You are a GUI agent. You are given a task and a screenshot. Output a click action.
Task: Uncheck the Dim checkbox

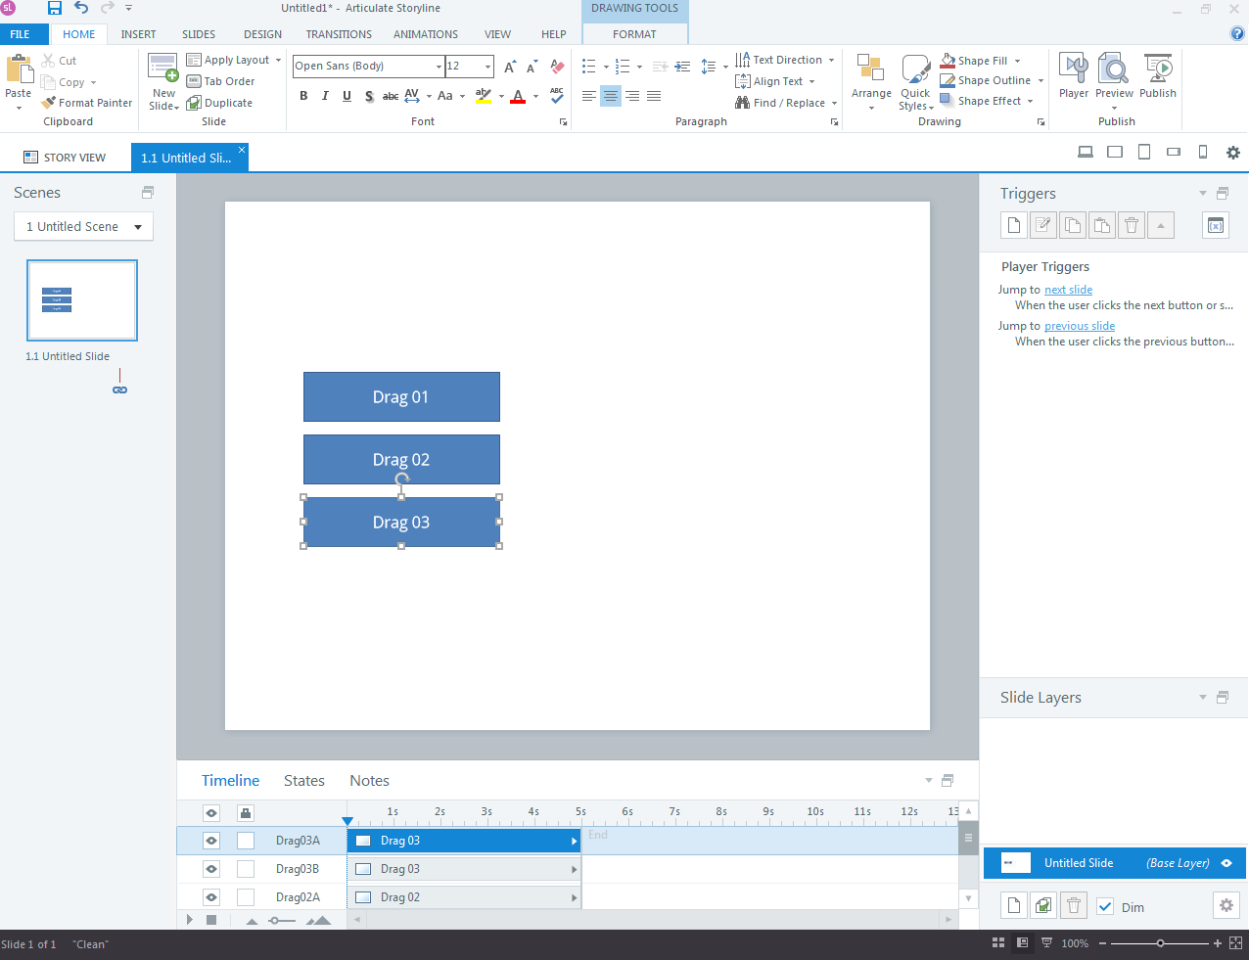tap(1105, 907)
